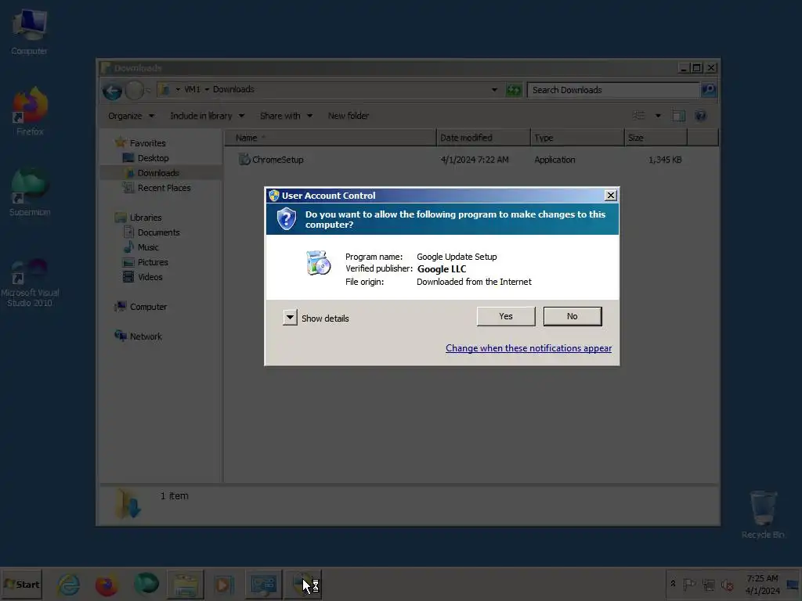Click the taskbar clock showing 7:25 AM
The width and height of the screenshot is (802, 601).
pos(762,584)
